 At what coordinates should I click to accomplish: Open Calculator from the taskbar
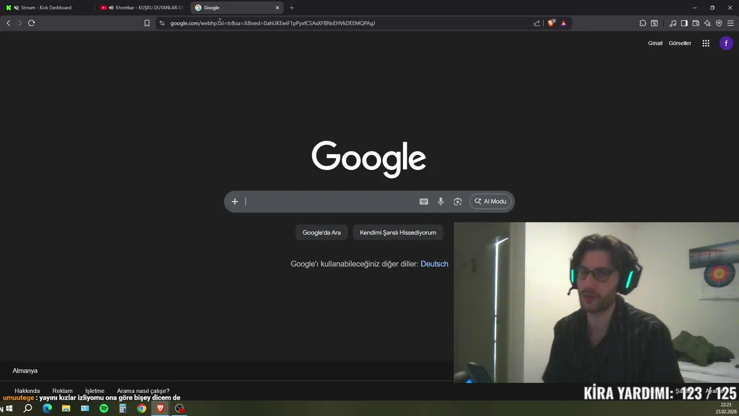point(123,408)
